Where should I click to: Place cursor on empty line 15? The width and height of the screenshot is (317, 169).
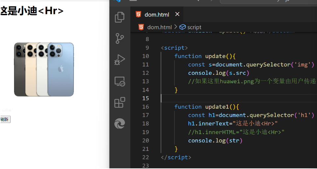[x=239, y=98]
